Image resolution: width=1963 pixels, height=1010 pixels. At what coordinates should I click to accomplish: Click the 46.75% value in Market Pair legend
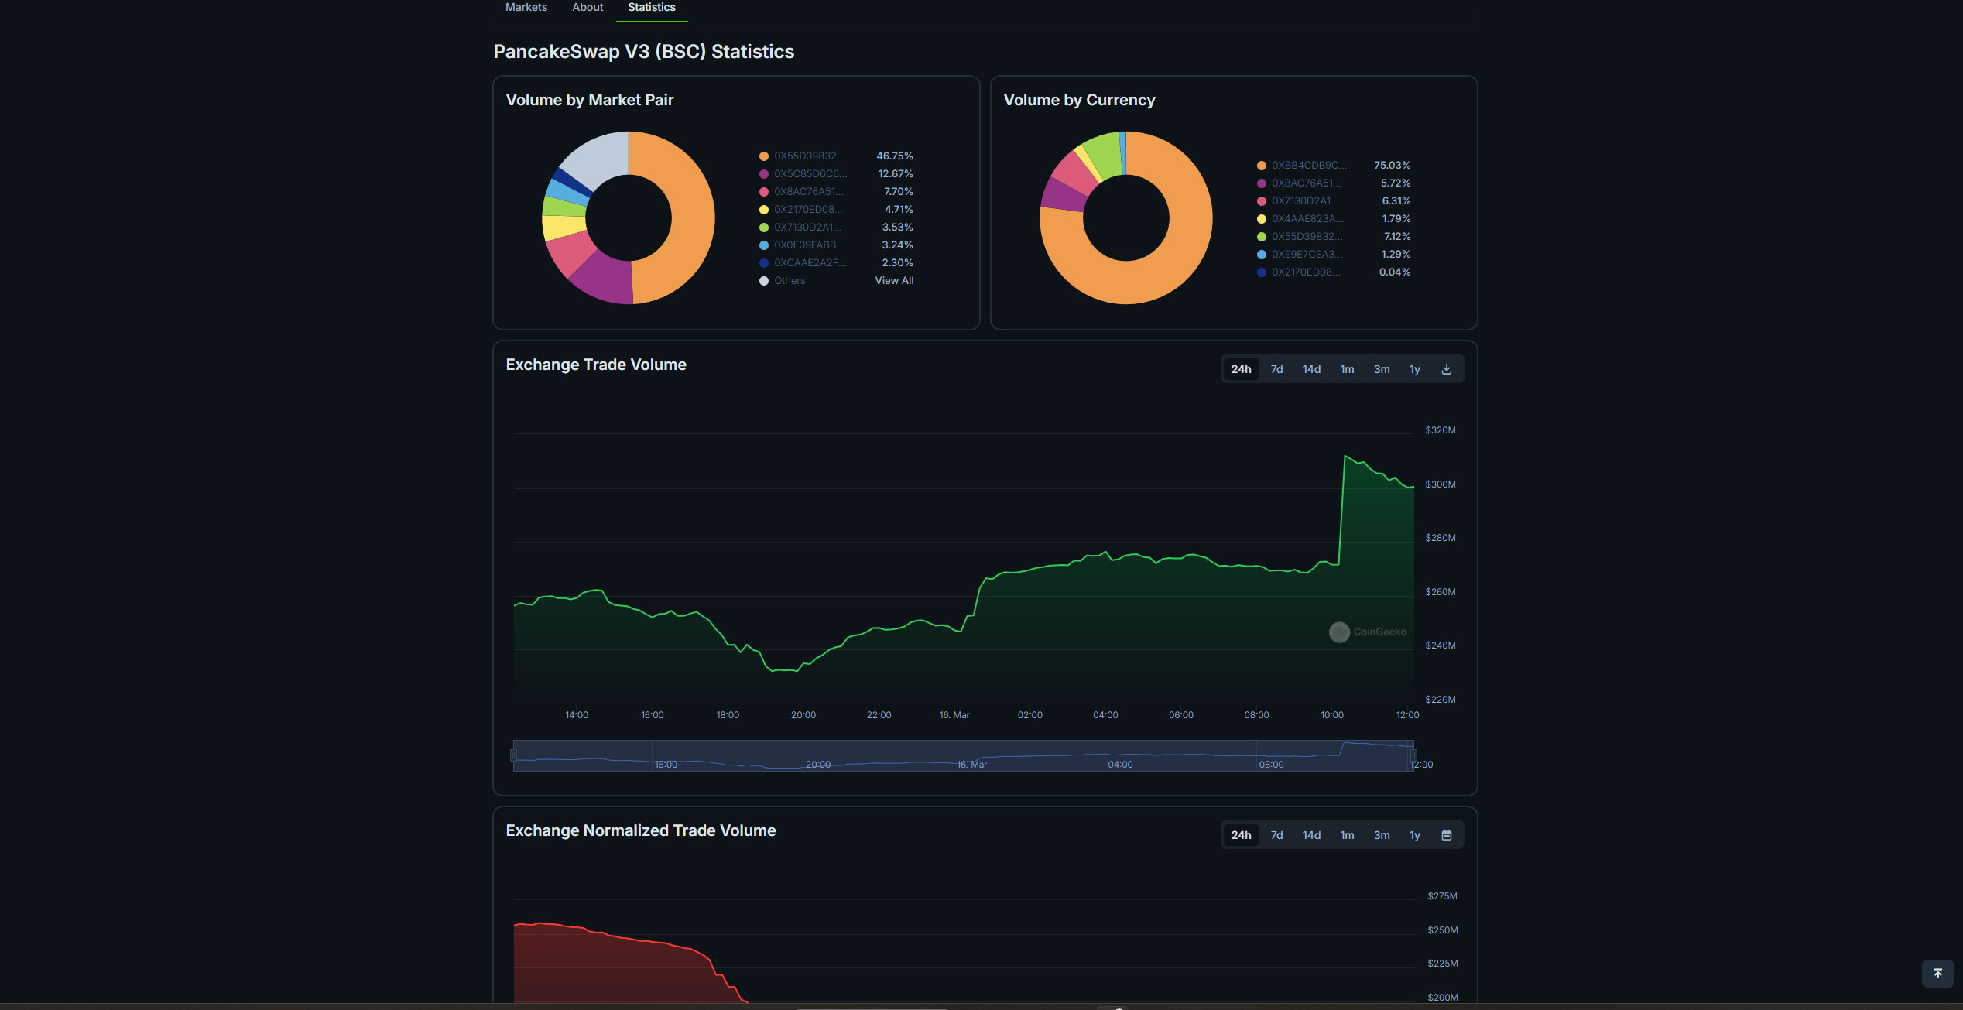pyautogui.click(x=895, y=156)
